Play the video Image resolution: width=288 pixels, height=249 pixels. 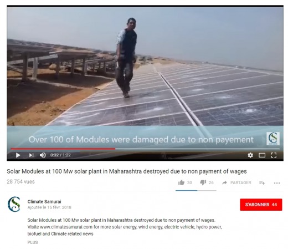click(18, 155)
